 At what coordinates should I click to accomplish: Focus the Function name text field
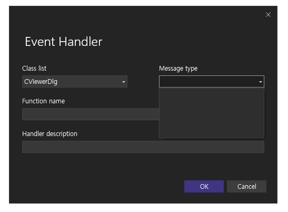point(91,114)
